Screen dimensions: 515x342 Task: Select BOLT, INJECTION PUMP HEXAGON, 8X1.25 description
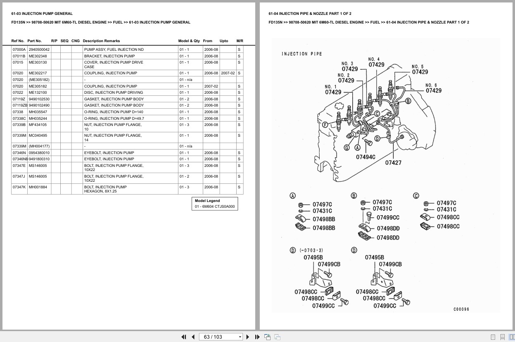tap(105, 189)
